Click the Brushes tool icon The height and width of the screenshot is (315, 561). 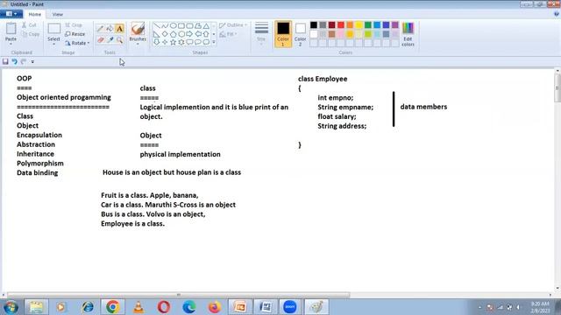[138, 29]
